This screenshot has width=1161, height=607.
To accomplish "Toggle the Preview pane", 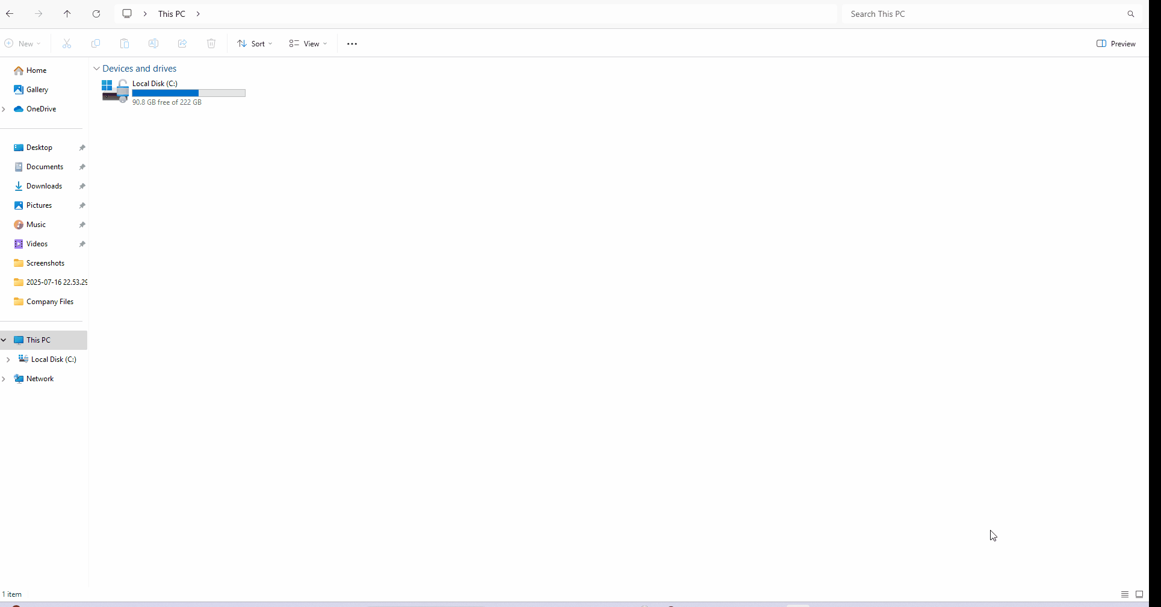I will click(x=1116, y=44).
